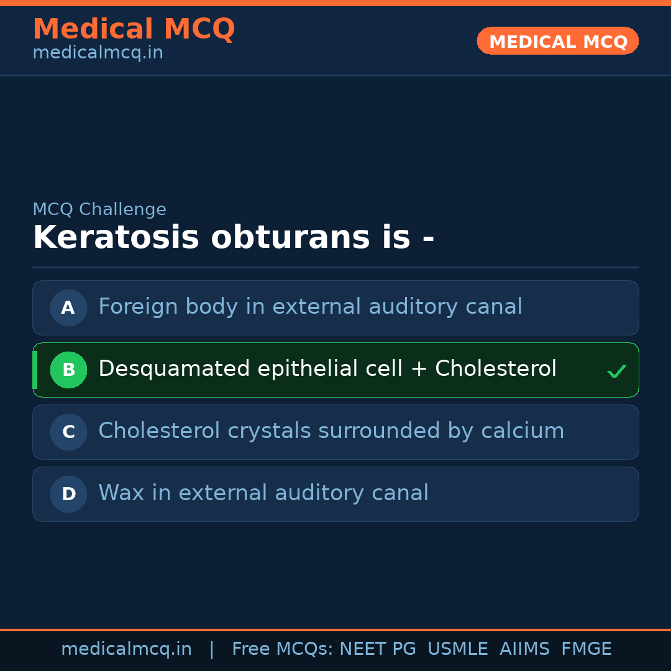Screen dimensions: 671x671
Task: Click the green checkmark on option B
Action: [618, 370]
